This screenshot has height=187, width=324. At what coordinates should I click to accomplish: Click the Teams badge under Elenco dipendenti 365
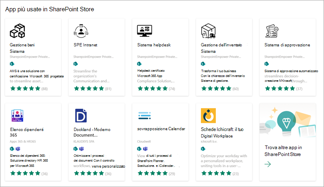pyautogui.click(x=18, y=149)
